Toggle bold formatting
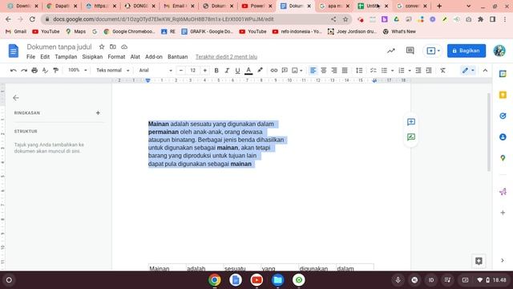The image size is (513, 289). [216, 70]
